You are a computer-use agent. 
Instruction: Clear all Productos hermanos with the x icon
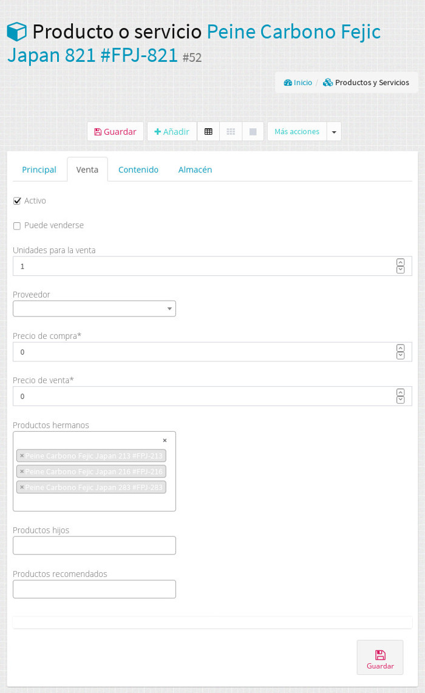(165, 440)
